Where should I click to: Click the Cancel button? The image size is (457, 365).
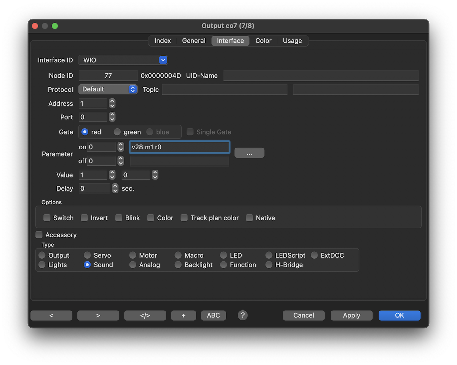pyautogui.click(x=304, y=315)
